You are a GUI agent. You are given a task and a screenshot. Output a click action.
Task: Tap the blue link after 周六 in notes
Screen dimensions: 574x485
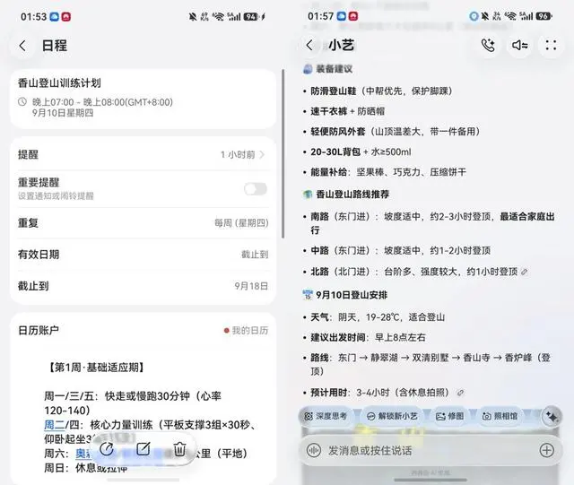83,454
